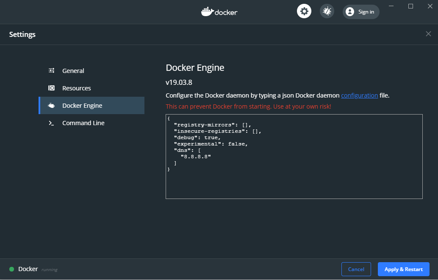The height and width of the screenshot is (280, 438).
Task: Place cursor on the "debug": true line
Action: pos(197,137)
